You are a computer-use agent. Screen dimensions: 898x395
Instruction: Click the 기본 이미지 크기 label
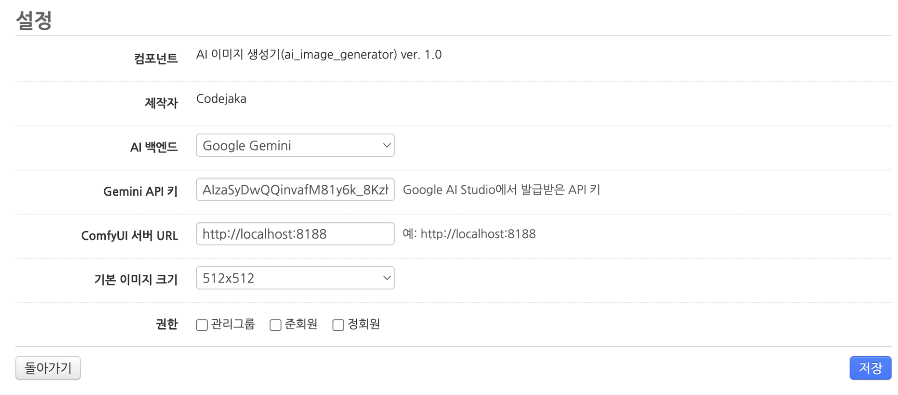tap(136, 280)
